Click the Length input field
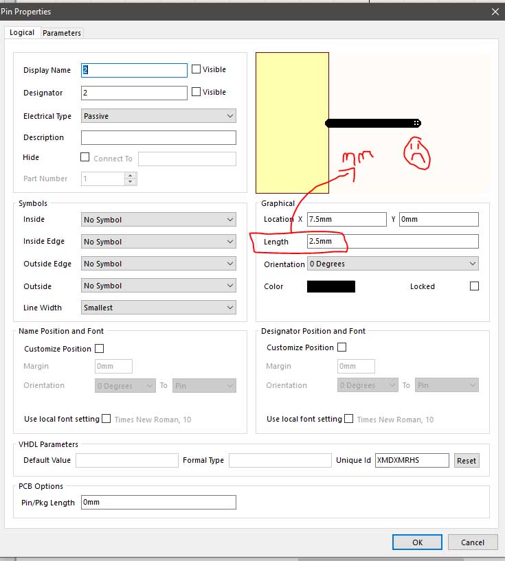Image resolution: width=505 pixels, height=561 pixels. (392, 242)
